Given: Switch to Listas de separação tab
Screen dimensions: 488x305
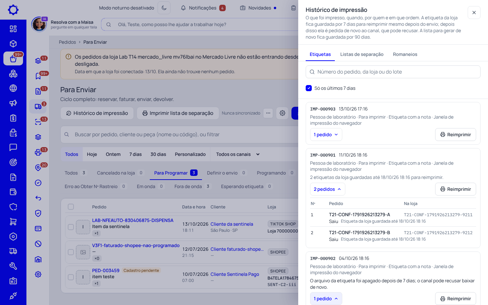Looking at the screenshot, I should tap(362, 54).
